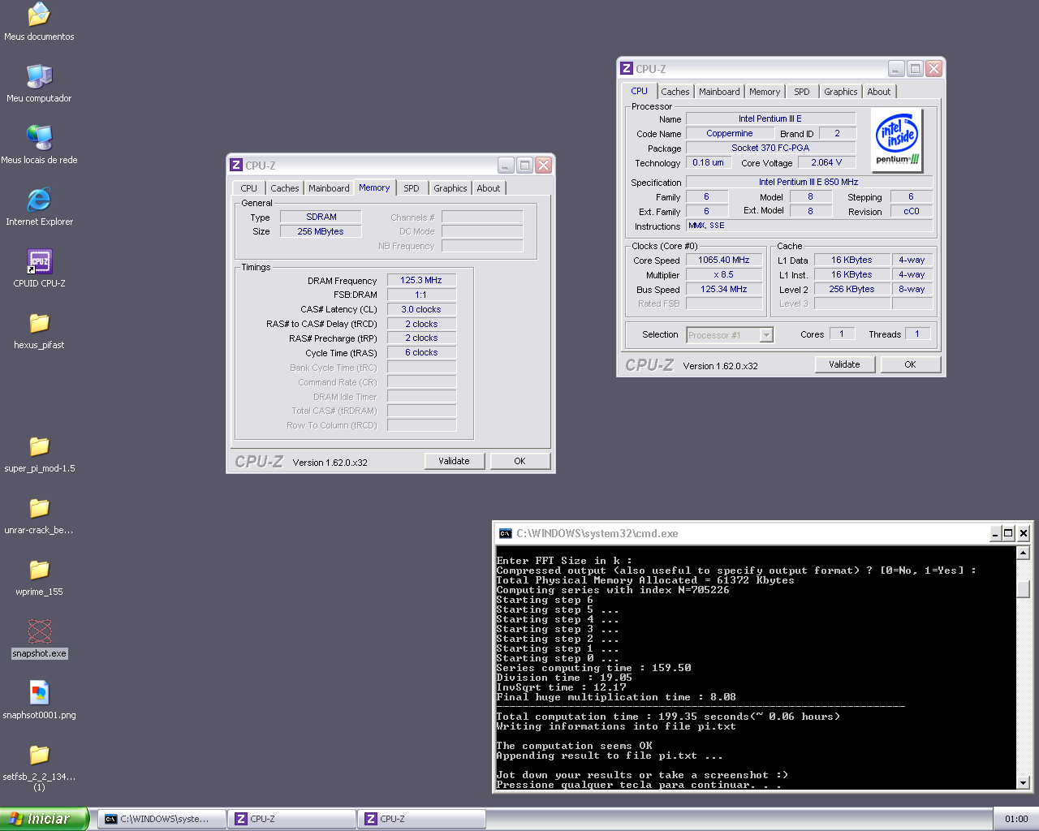Close the CPU tab CPU-Z window
The image size is (1039, 831).
933,69
